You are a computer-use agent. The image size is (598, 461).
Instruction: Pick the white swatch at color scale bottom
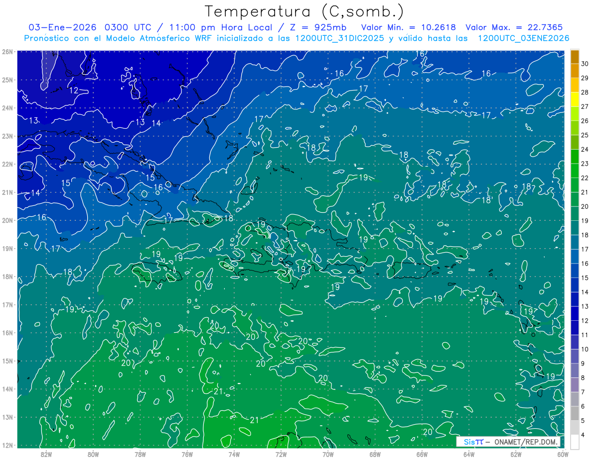[575, 442]
